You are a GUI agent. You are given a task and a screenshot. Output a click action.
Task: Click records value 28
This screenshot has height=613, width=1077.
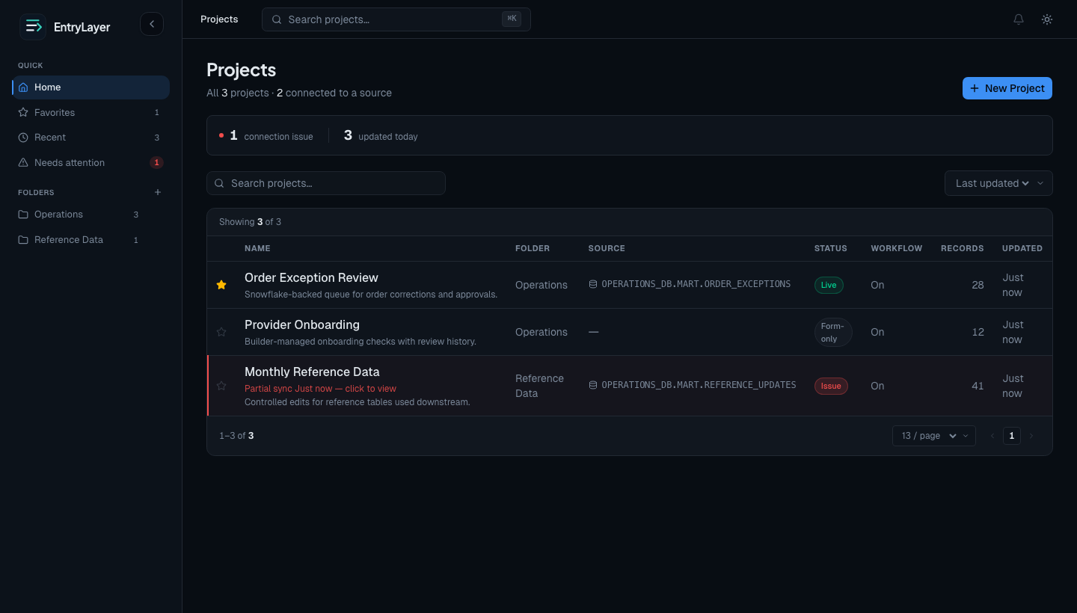[x=978, y=285]
